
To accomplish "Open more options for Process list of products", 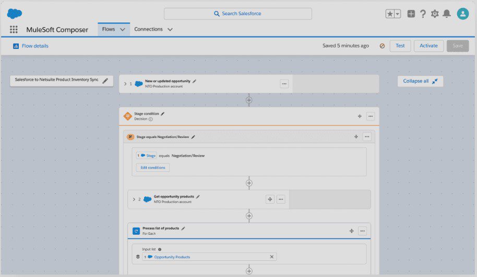I will 362,231.
